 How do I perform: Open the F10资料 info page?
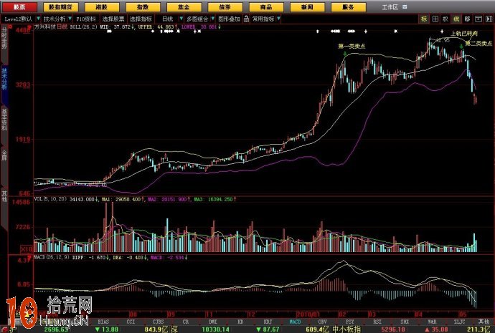(x=86, y=19)
